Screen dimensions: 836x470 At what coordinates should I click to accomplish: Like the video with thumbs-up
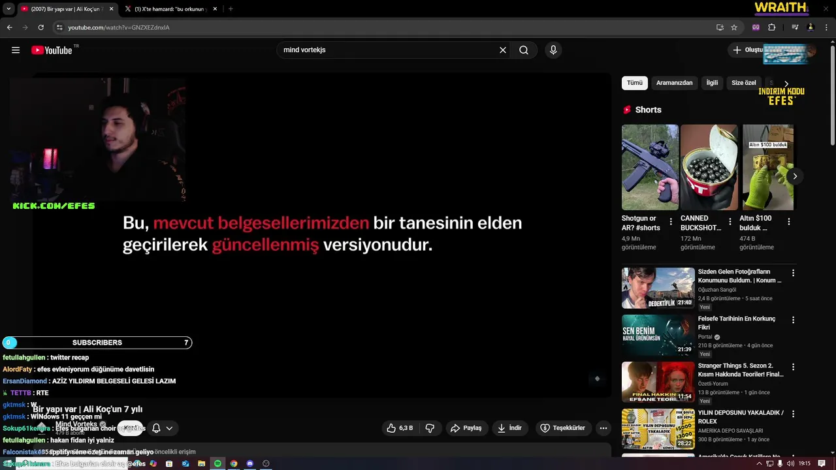tap(400, 428)
